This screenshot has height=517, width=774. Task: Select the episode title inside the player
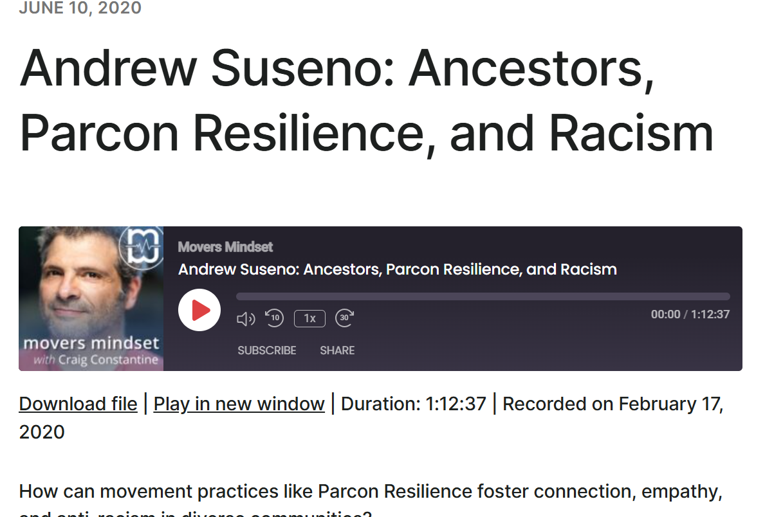pos(396,269)
